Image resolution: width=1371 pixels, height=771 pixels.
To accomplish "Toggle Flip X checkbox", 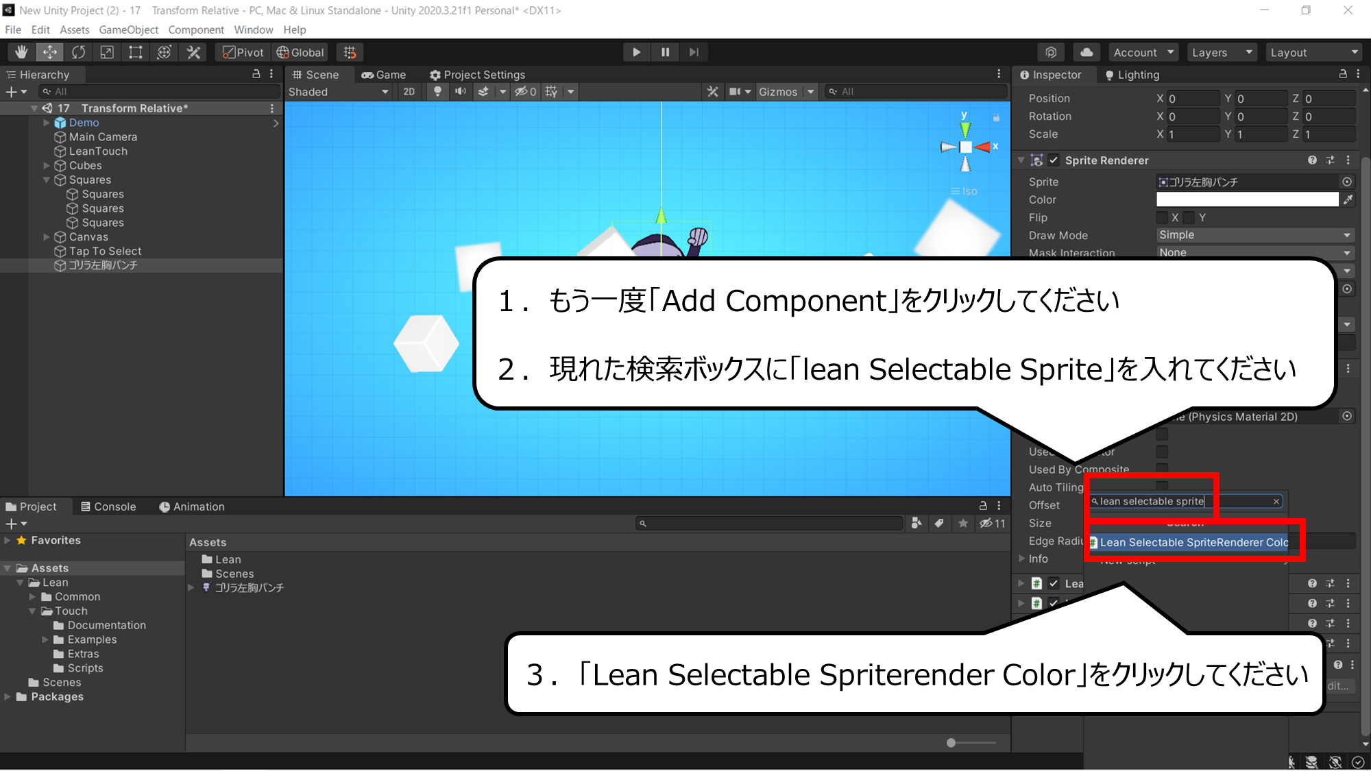I will [x=1162, y=217].
